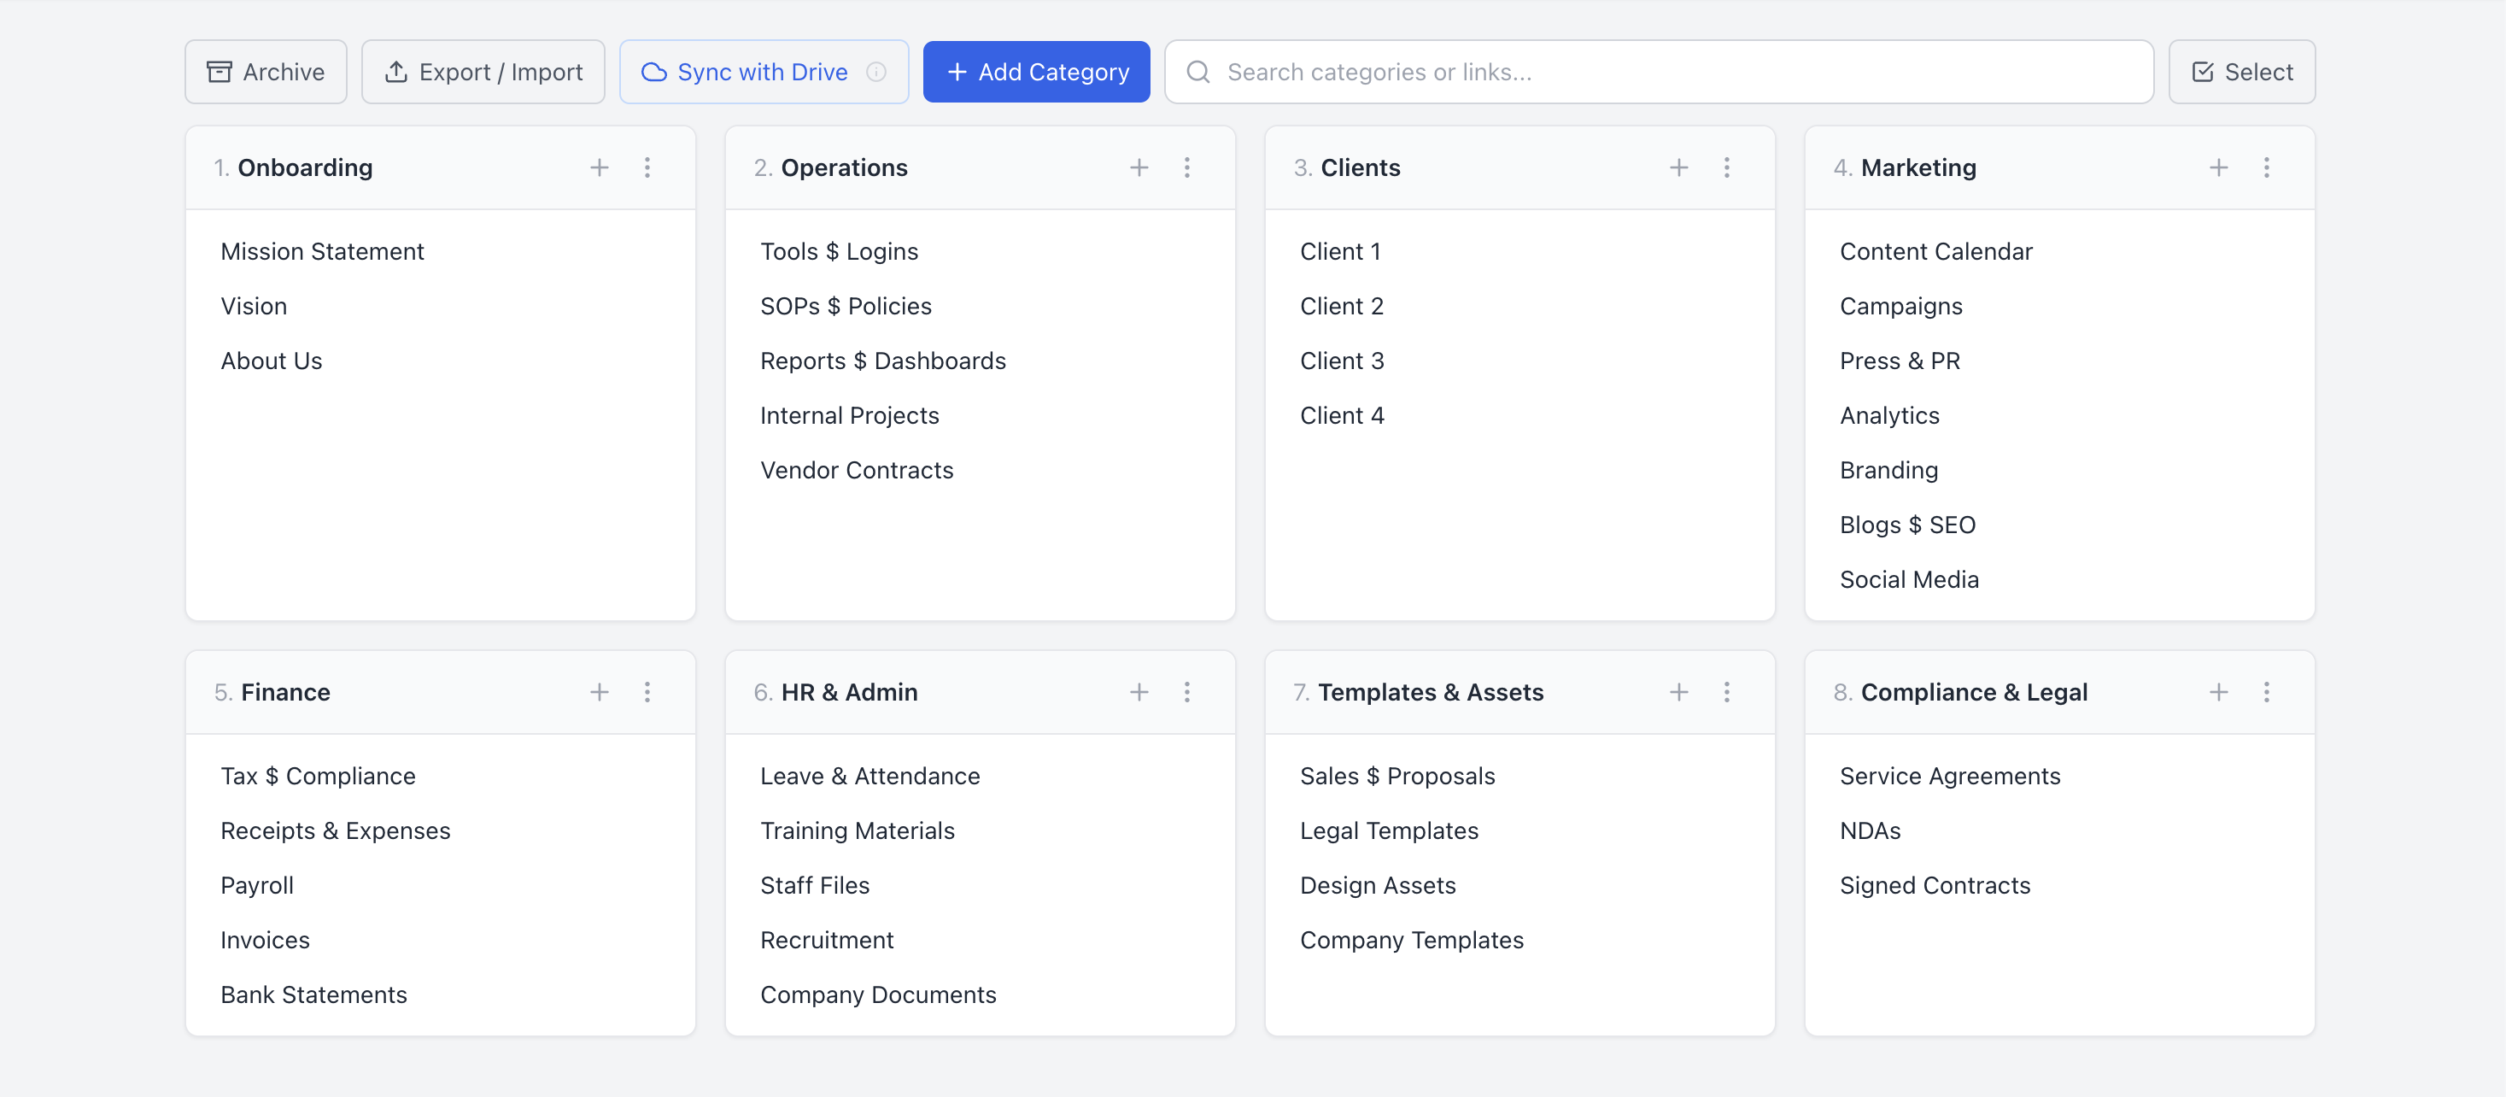Image resolution: width=2506 pixels, height=1097 pixels.
Task: Open the Campaigns link
Action: coord(1901,306)
